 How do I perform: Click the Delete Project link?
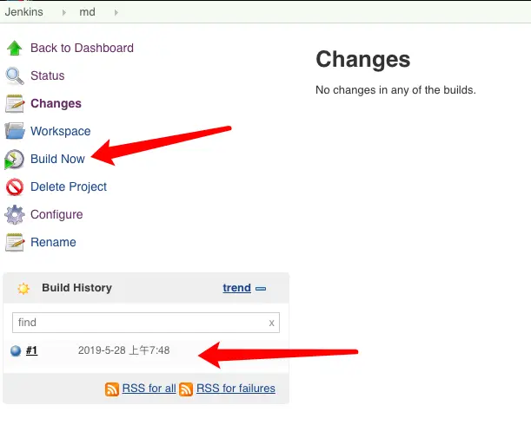point(69,186)
